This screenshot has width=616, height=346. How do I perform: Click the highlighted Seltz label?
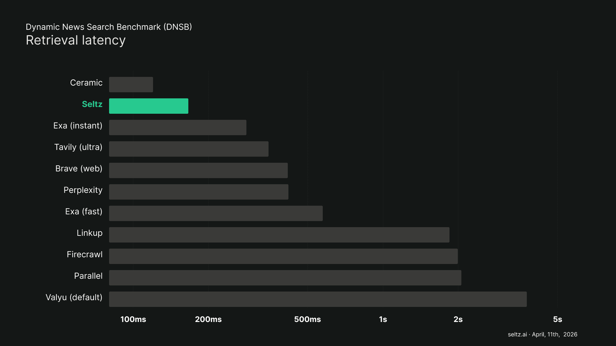click(x=92, y=104)
